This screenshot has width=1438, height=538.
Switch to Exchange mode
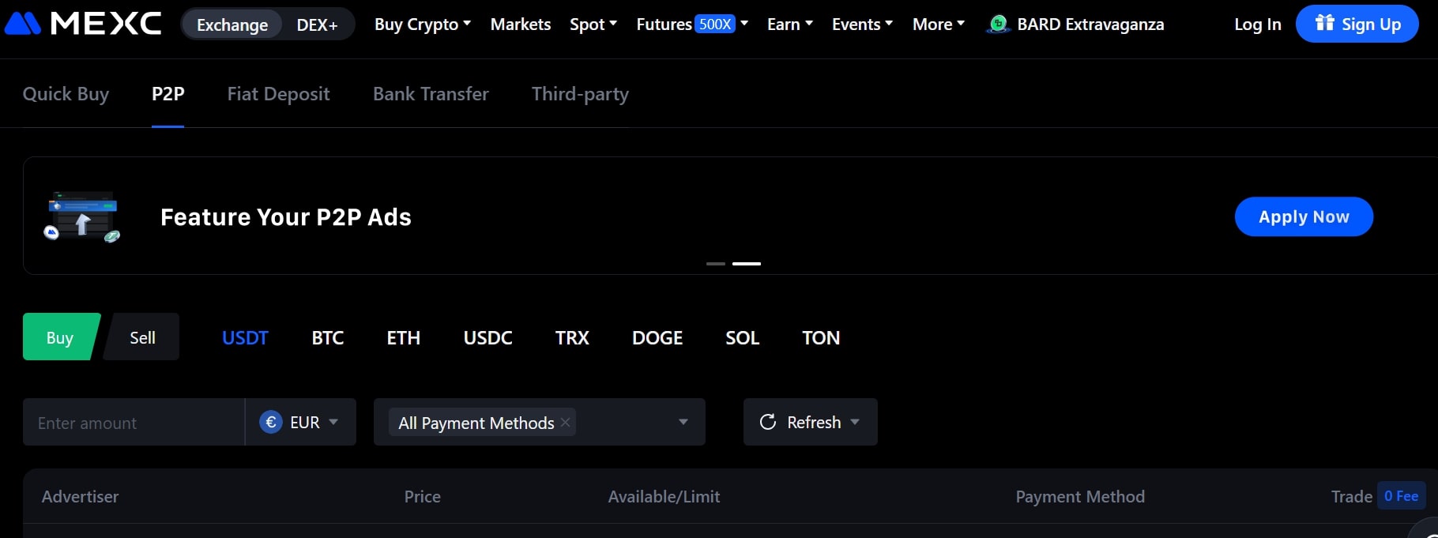point(232,24)
